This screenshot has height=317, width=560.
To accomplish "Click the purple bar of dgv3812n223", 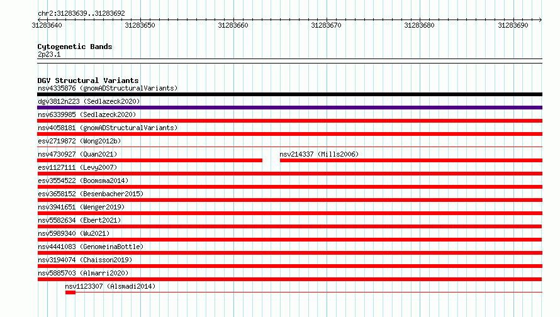I will click(289, 108).
